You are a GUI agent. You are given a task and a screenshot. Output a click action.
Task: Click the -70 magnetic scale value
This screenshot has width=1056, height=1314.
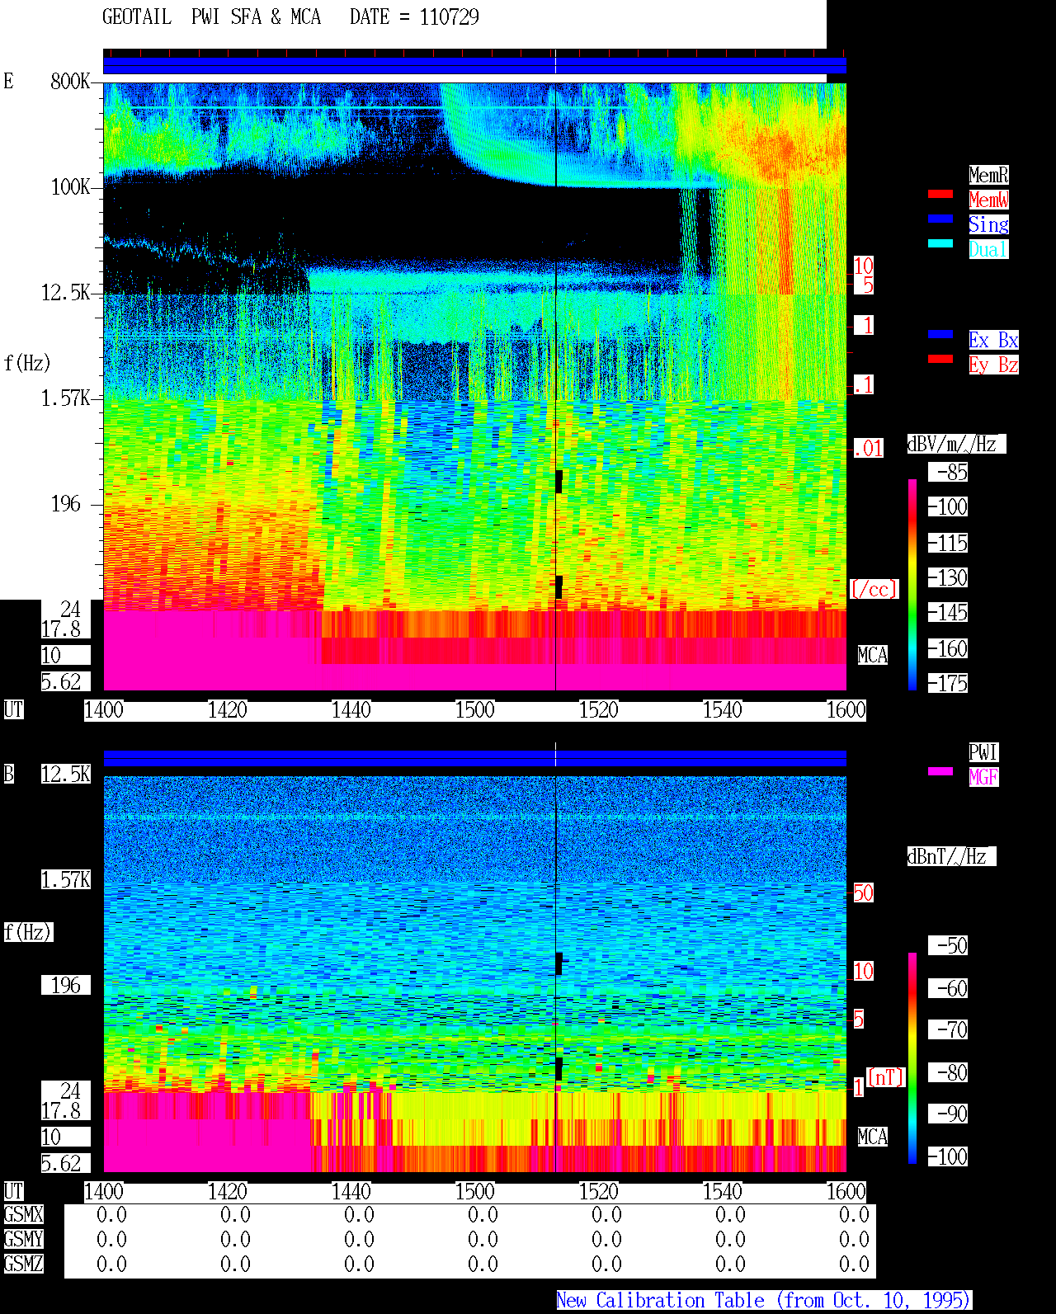coord(948,1029)
